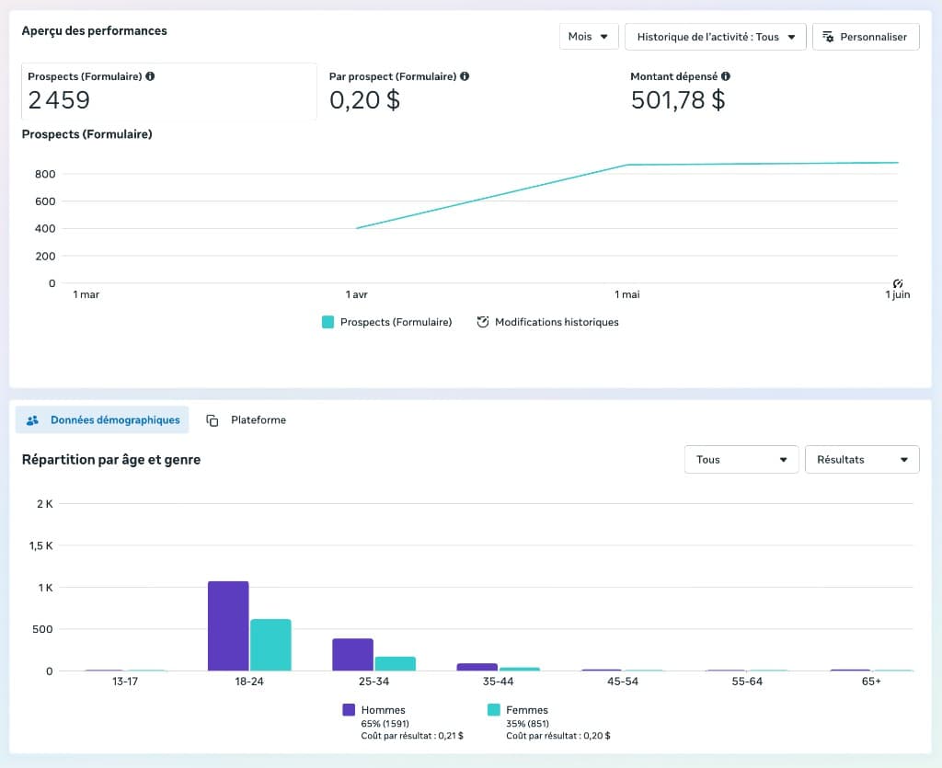This screenshot has width=942, height=768.
Task: Click the Montant dépensé label
Action: click(674, 76)
